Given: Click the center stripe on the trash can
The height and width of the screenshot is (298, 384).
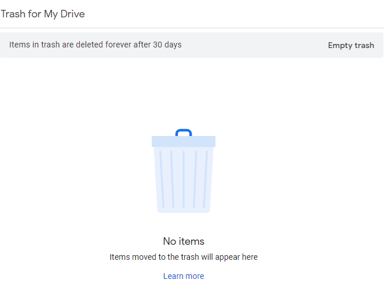Looking at the screenshot, I should pyautogui.click(x=184, y=179).
